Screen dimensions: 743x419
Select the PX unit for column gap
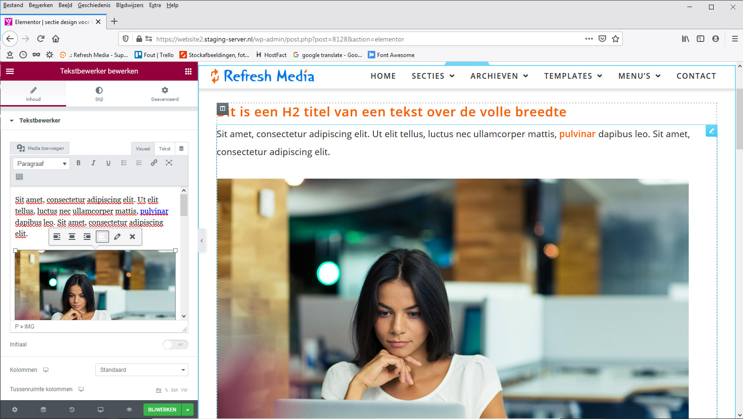[159, 390]
